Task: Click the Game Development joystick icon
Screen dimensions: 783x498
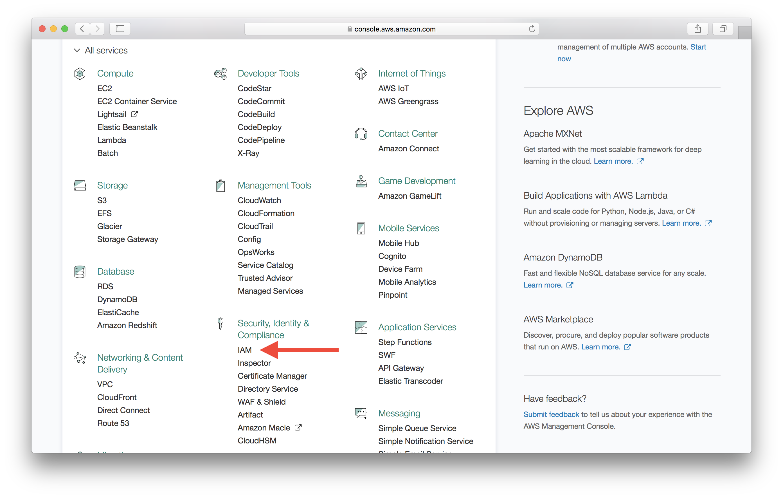Action: click(x=361, y=181)
